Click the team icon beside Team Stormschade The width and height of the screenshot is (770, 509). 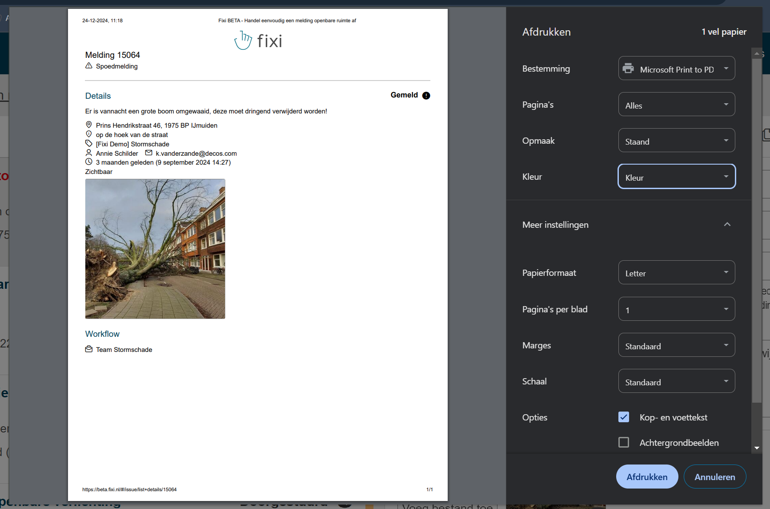pyautogui.click(x=89, y=349)
